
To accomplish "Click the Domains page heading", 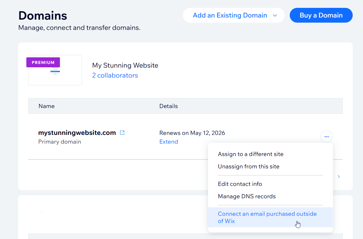I will [43, 16].
